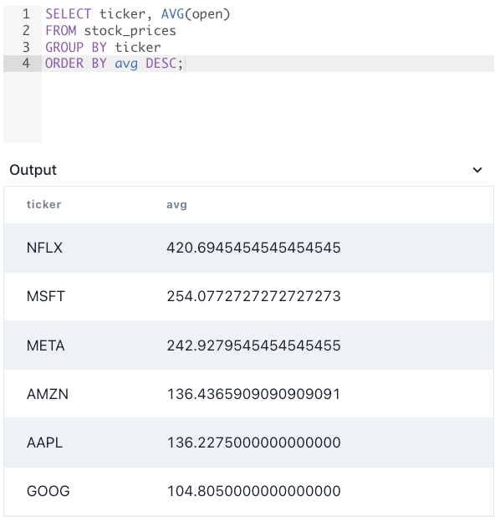Select the GOOG ticker cell
The height and width of the screenshot is (522, 500).
pos(48,491)
